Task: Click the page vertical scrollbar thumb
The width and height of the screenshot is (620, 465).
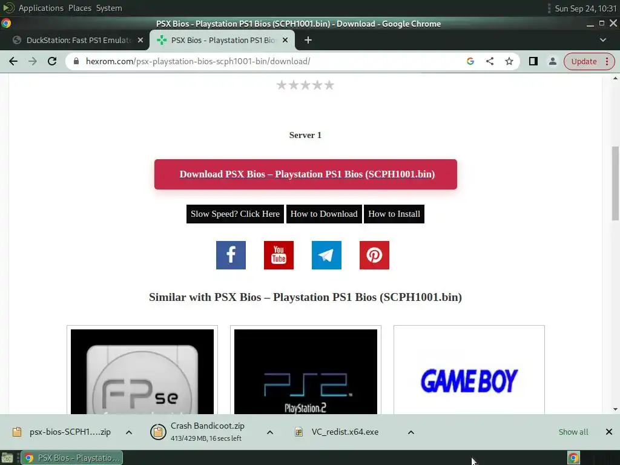Action: (x=615, y=183)
